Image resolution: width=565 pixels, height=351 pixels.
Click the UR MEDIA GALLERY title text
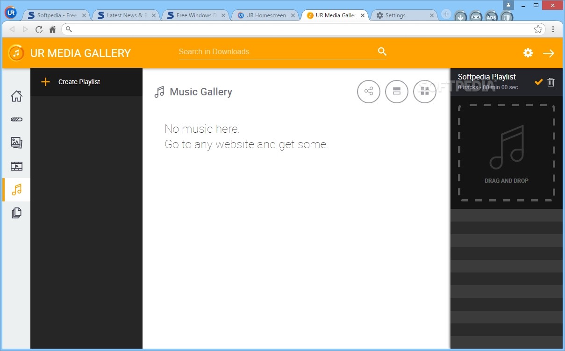point(80,53)
